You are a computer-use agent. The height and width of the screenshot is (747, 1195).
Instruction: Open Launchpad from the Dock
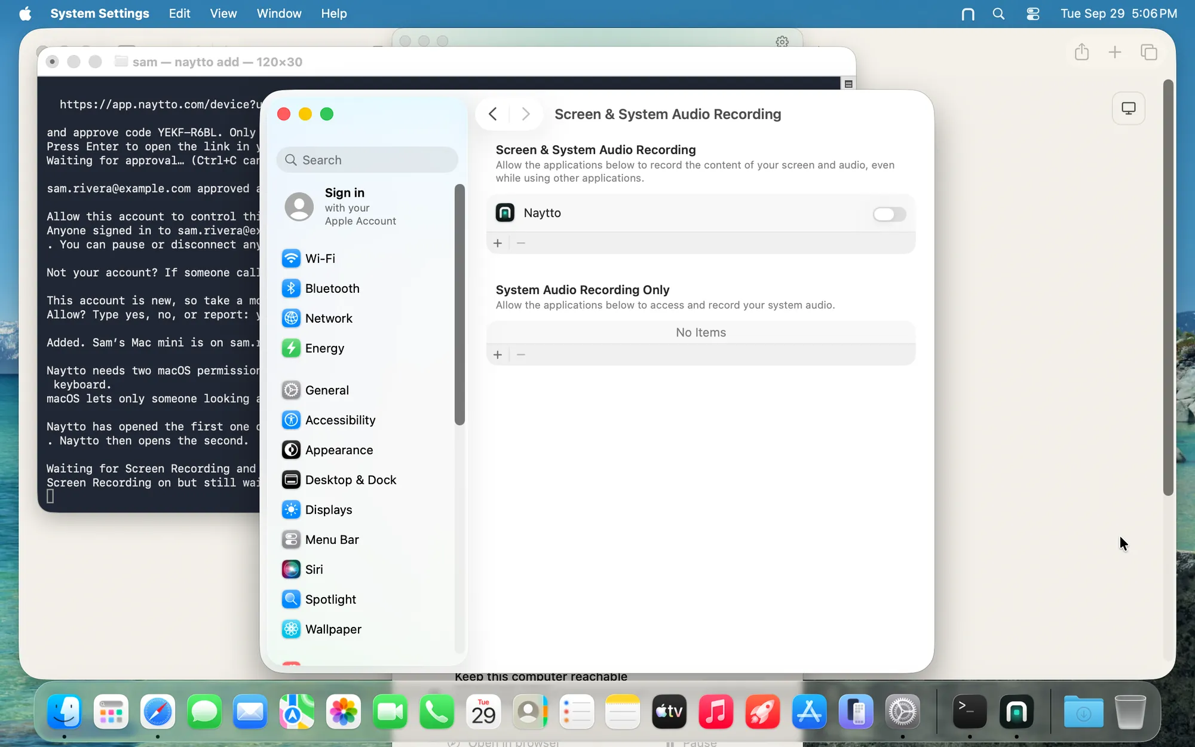[x=111, y=712]
